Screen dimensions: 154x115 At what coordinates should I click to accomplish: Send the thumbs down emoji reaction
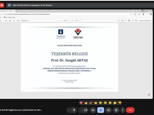click(120, 103)
